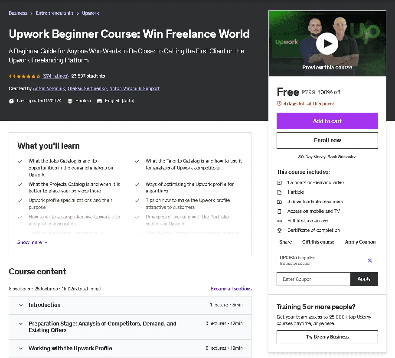The image size is (395, 358).
Task: Click the '30-Day Money-Back Guarantee' text
Action: click(327, 157)
